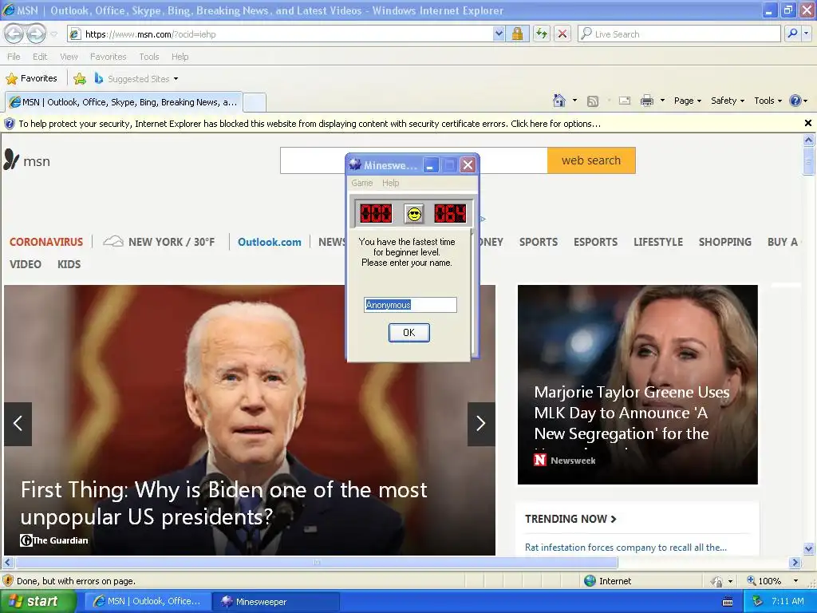Open the File menu

tap(14, 57)
